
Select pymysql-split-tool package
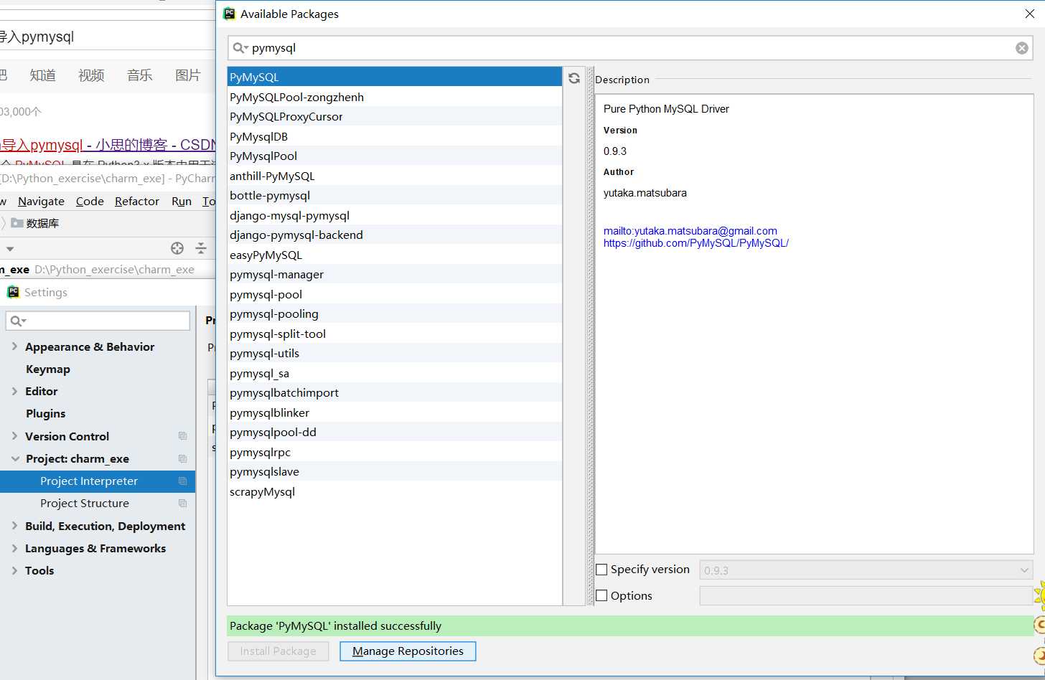[x=395, y=334]
